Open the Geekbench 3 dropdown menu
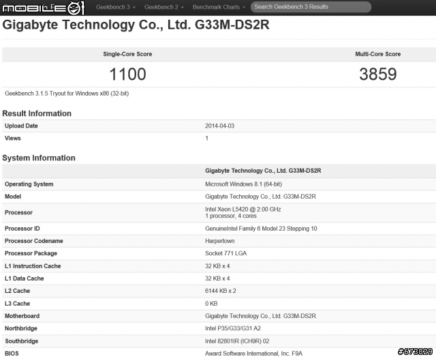This screenshot has width=436, height=357. point(116,8)
